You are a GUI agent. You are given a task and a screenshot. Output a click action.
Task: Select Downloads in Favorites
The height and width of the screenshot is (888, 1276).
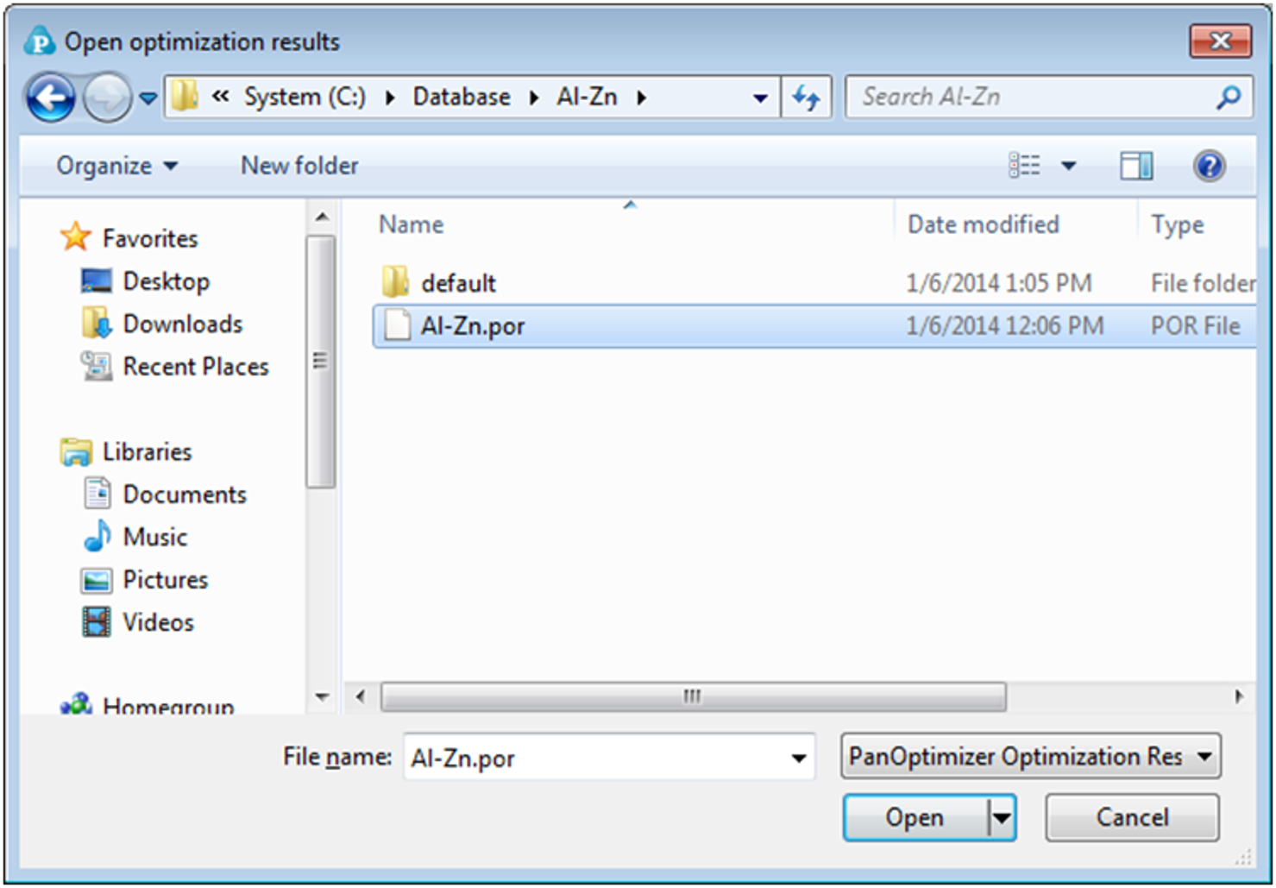tap(182, 324)
